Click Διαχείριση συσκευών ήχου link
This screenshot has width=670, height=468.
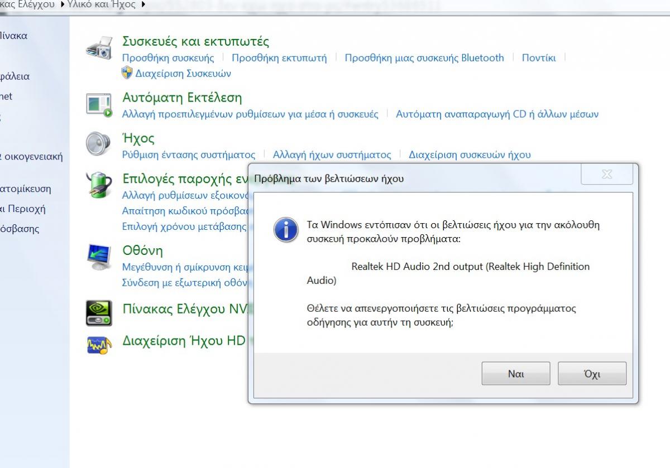tap(470, 155)
